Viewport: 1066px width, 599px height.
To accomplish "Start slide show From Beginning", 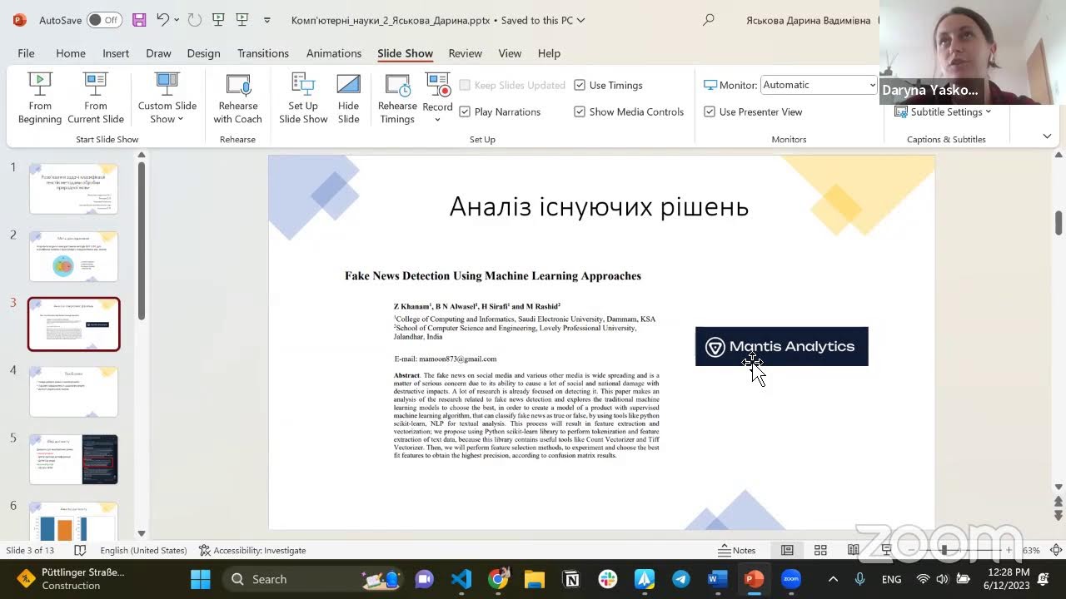I will pyautogui.click(x=40, y=98).
